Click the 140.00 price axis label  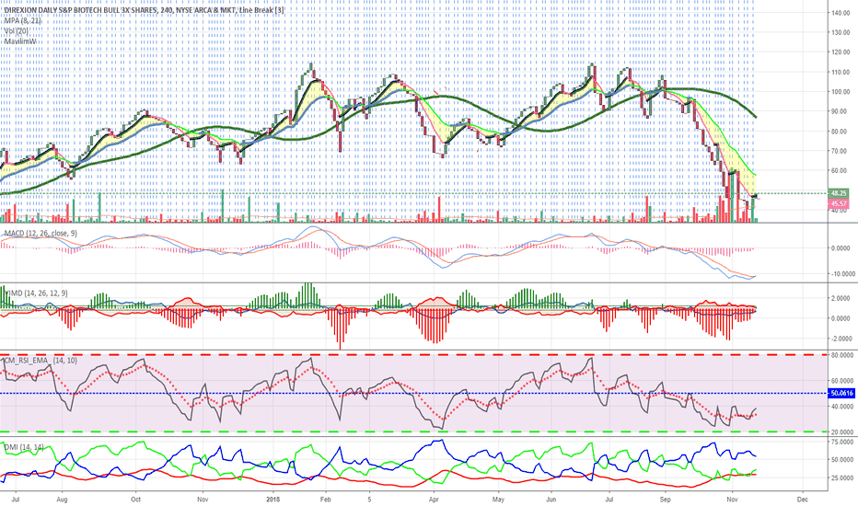(x=840, y=13)
